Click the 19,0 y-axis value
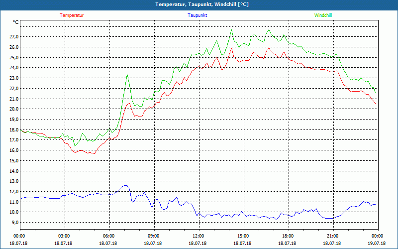The width and height of the screenshot is (398, 249). coord(14,120)
